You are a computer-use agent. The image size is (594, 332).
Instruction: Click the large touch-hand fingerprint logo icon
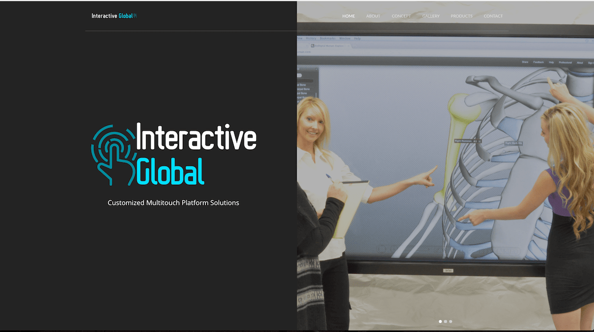(x=112, y=154)
